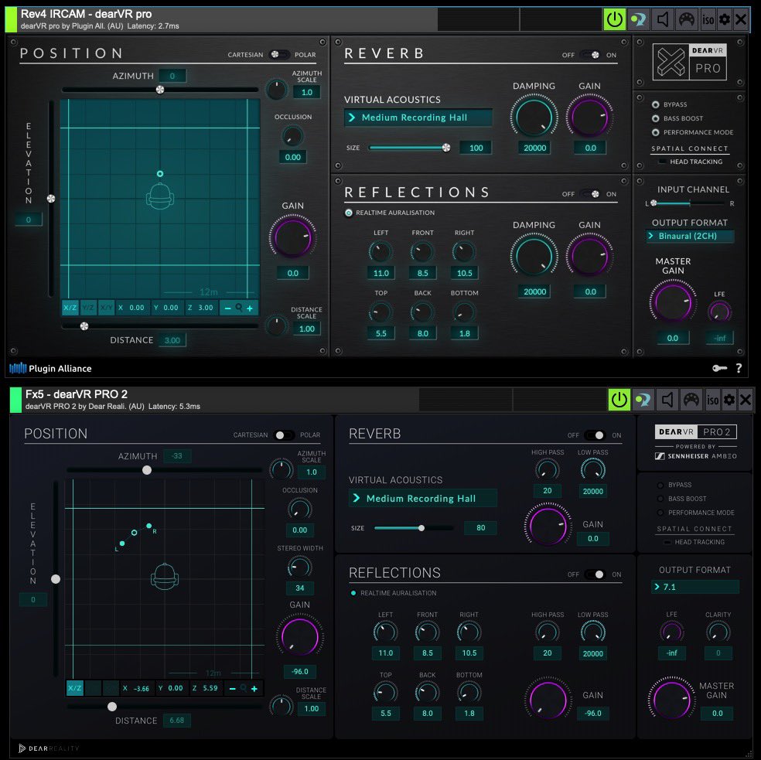Toggle Reverb on/off in dearVR pro

click(591, 55)
